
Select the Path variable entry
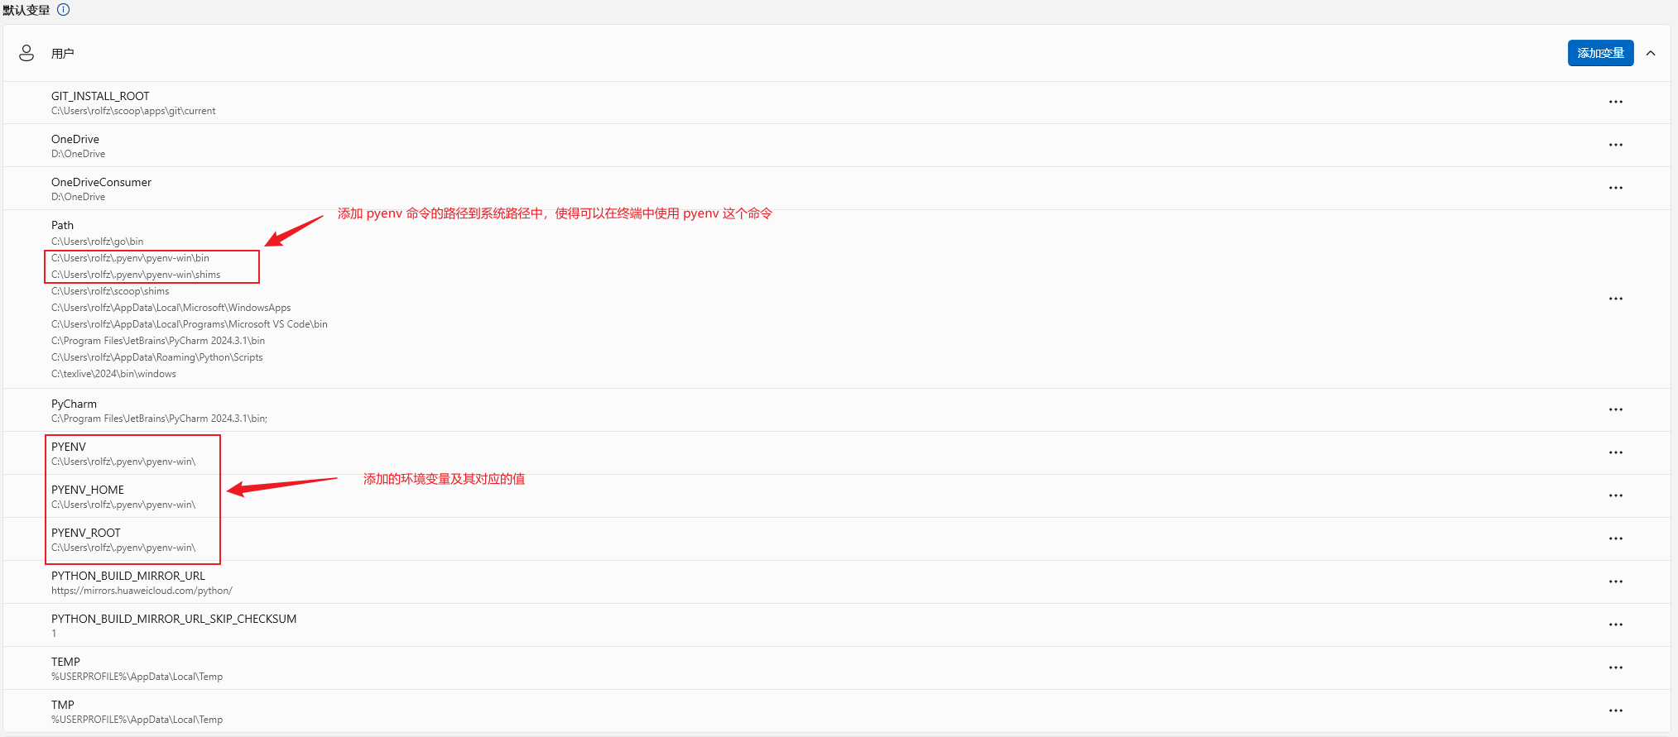[62, 225]
